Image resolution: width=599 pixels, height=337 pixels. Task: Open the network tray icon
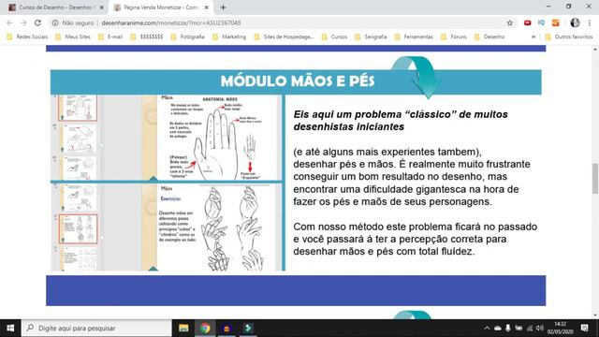530,329
